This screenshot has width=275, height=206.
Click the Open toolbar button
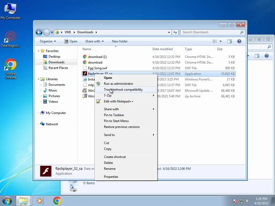pyautogui.click(x=71, y=41)
